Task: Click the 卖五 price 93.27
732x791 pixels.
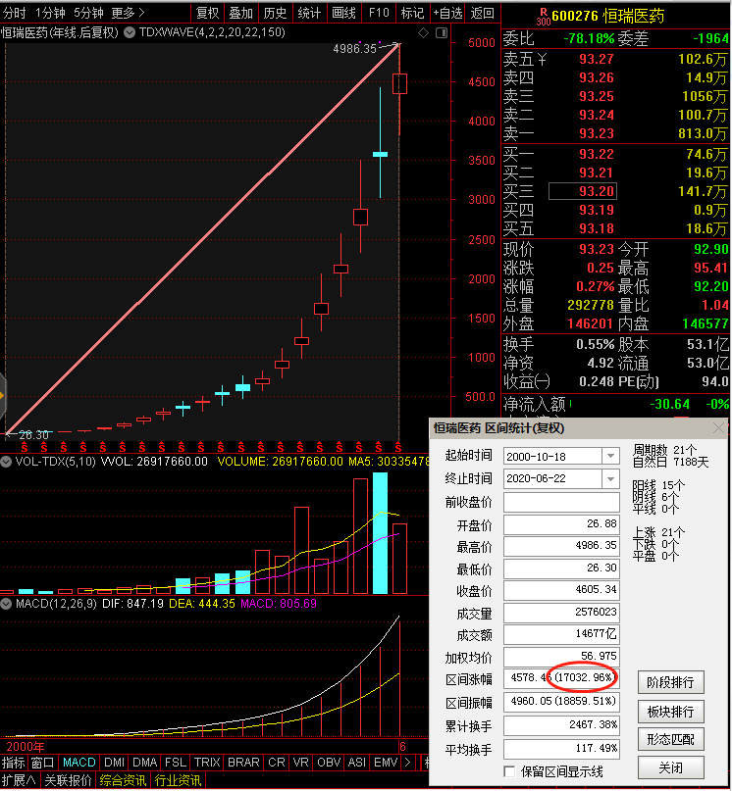Action: pos(597,59)
